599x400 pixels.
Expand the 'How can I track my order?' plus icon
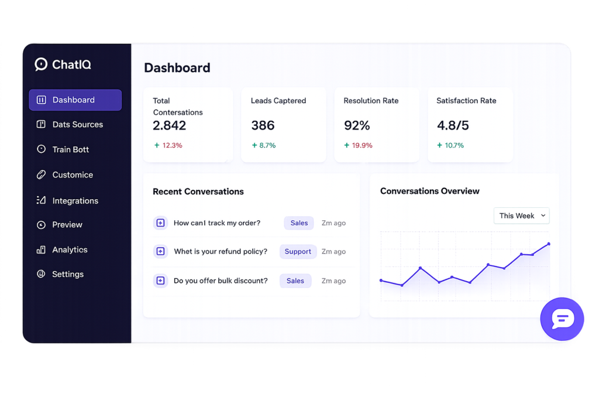click(x=160, y=223)
